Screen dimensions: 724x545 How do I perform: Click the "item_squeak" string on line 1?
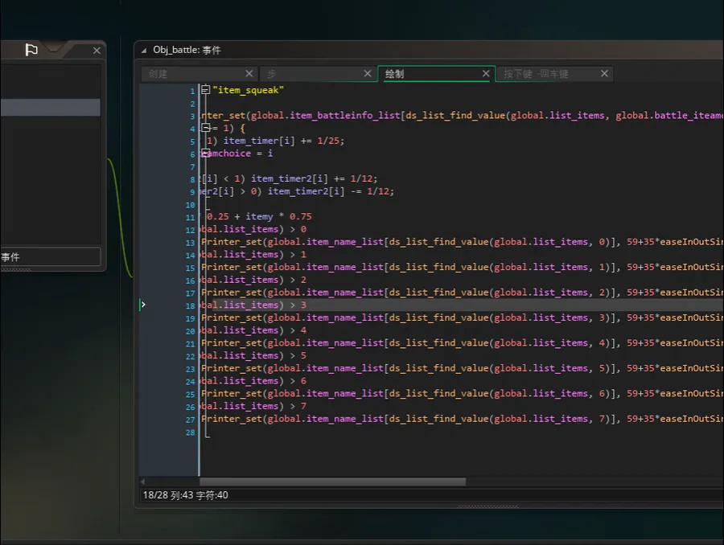pyautogui.click(x=248, y=90)
